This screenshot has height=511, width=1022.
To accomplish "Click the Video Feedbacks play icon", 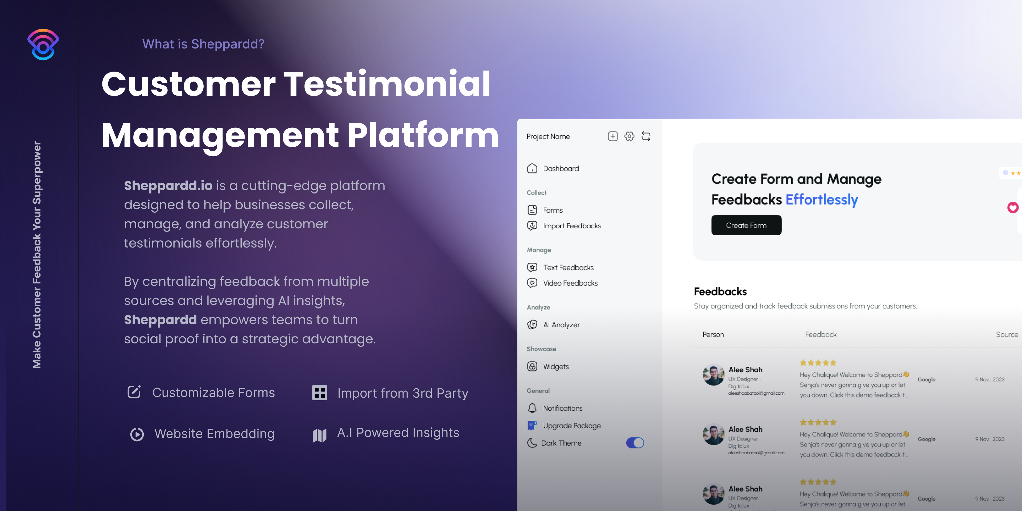I will 532,283.
